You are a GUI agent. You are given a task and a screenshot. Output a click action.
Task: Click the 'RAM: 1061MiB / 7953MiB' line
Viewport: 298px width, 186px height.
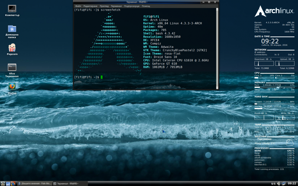163,67
